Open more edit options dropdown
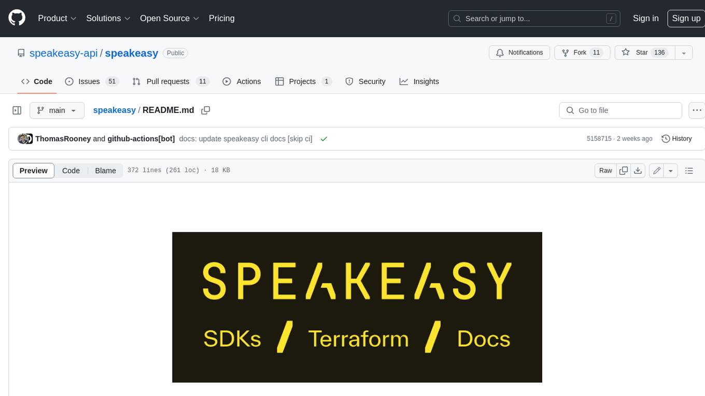 coord(671,171)
